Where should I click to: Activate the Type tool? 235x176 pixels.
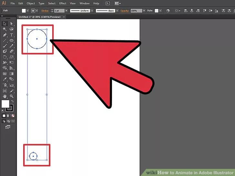click(11, 35)
